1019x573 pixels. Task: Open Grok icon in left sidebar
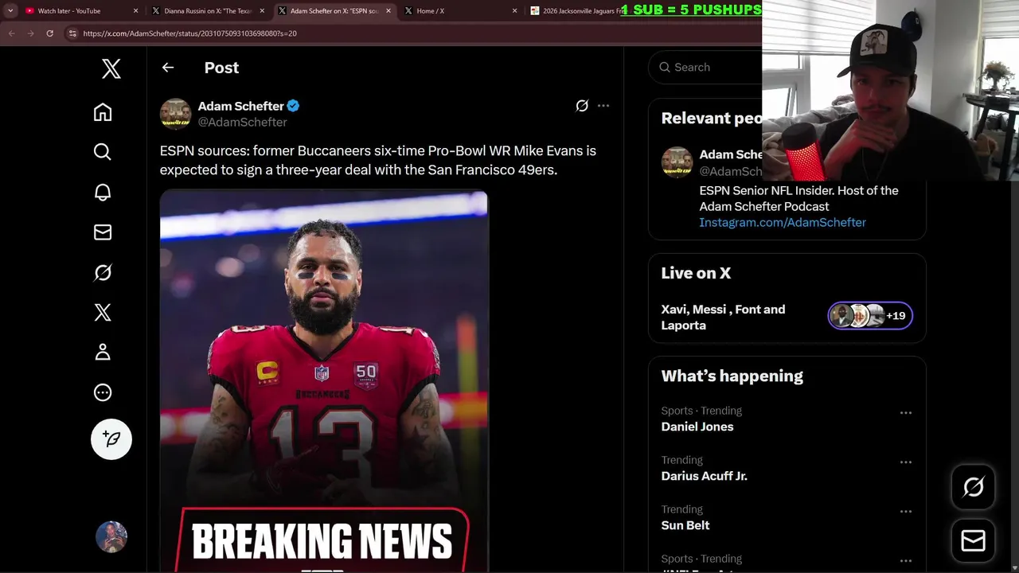[103, 272]
